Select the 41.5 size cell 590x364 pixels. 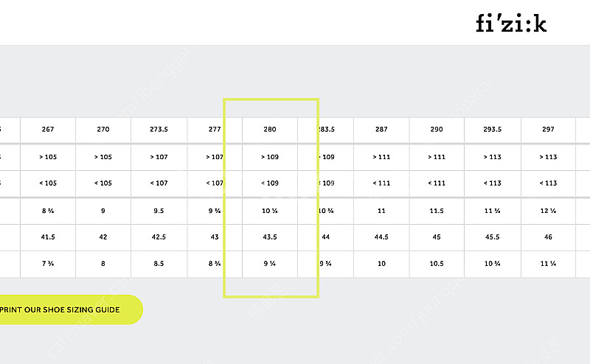(48, 237)
